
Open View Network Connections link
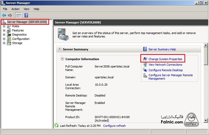tap(165, 65)
